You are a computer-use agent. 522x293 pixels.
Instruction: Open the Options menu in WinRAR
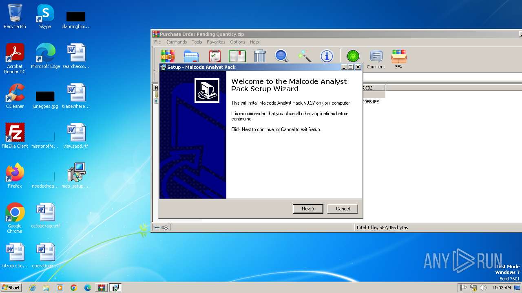tap(238, 42)
